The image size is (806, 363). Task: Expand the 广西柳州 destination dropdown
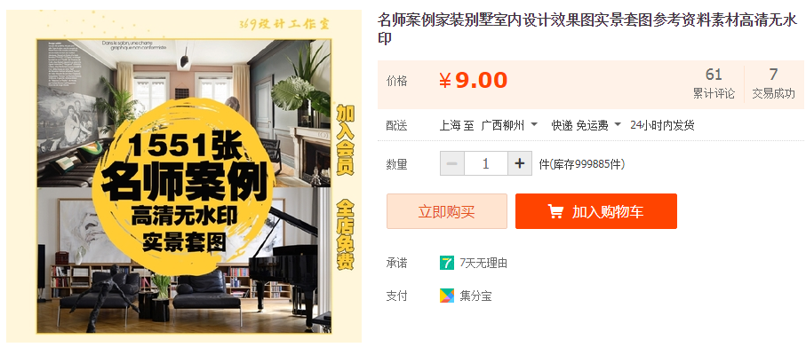click(x=509, y=125)
